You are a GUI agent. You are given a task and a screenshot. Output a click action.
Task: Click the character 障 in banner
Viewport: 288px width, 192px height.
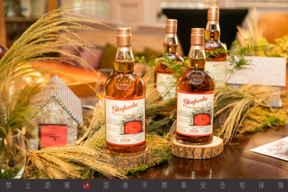click(281, 186)
